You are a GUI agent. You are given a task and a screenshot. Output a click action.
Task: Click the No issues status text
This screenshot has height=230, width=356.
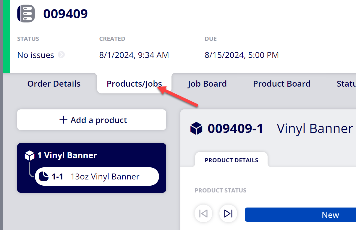(36, 55)
